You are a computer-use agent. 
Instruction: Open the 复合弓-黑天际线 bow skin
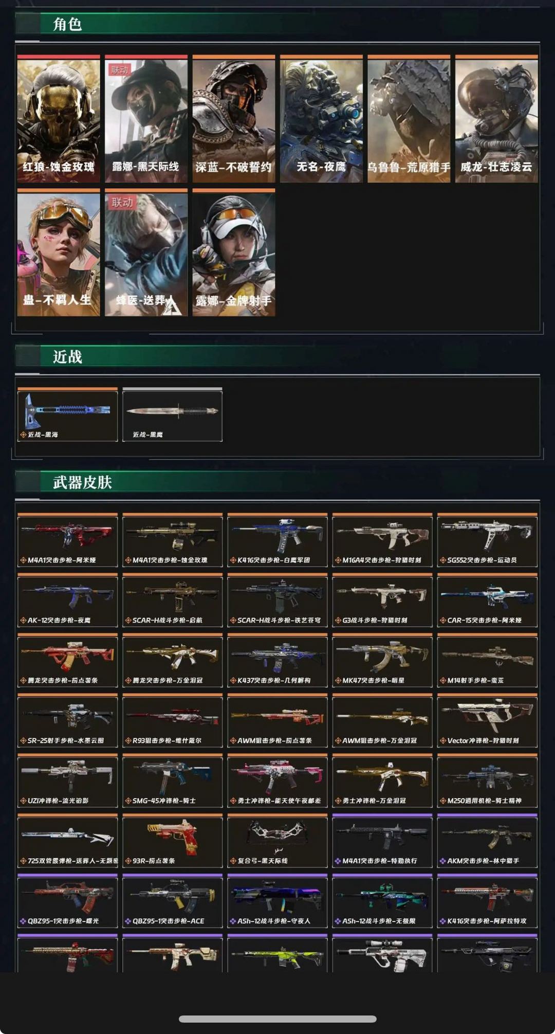[277, 841]
